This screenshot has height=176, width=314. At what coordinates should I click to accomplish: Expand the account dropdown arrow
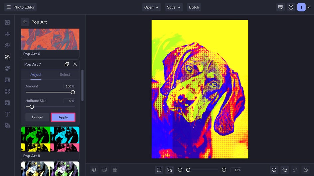pos(309,7)
